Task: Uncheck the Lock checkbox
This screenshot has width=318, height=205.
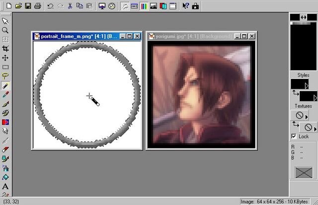Action: point(294,137)
